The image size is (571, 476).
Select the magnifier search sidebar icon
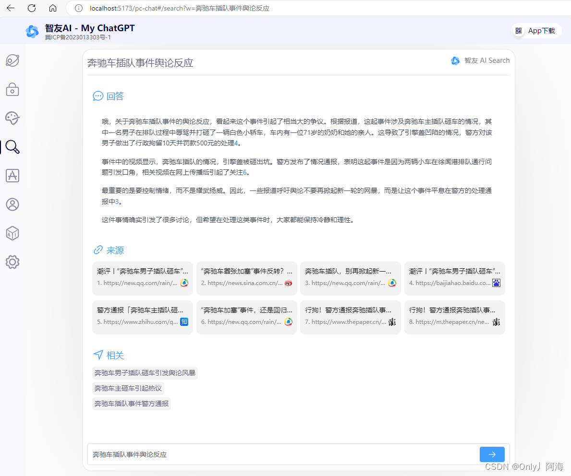pos(12,147)
